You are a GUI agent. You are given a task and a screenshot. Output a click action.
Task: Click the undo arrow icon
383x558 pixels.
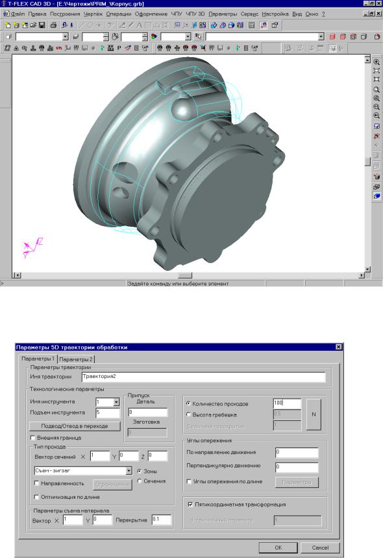[x=65, y=25]
